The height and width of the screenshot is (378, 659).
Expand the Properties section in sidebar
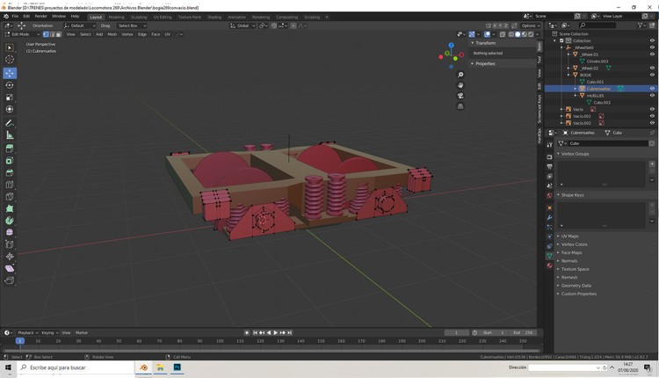pos(485,64)
